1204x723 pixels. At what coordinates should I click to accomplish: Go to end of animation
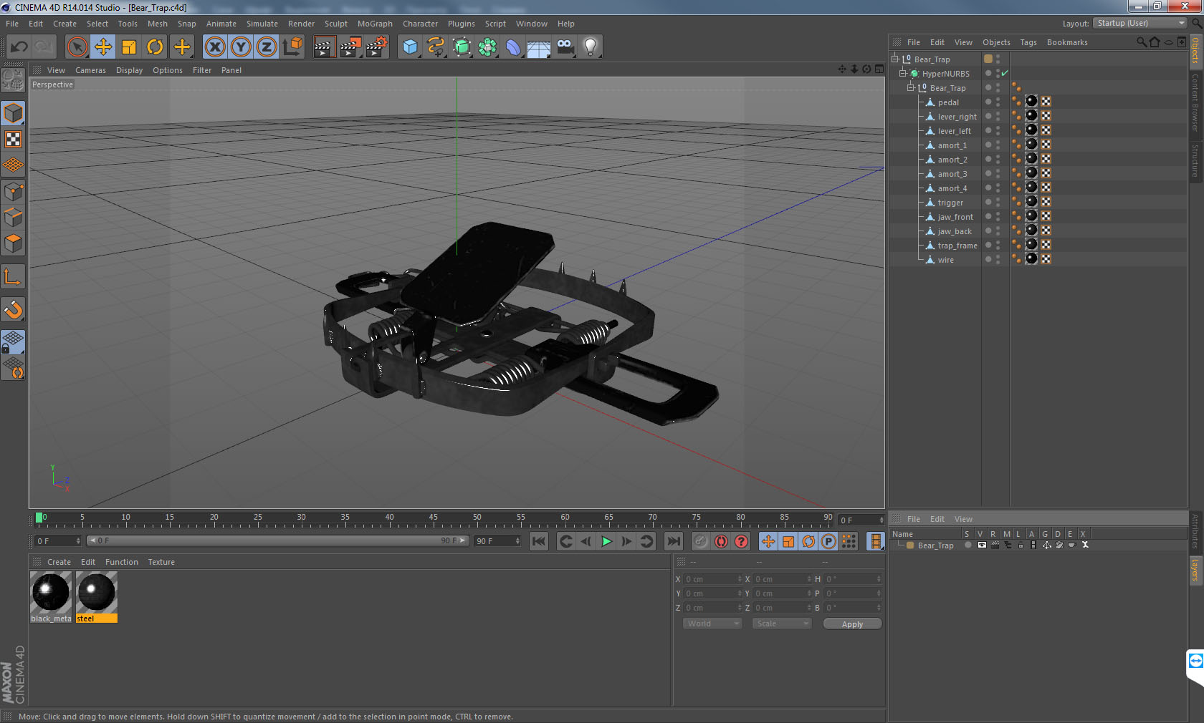(674, 541)
